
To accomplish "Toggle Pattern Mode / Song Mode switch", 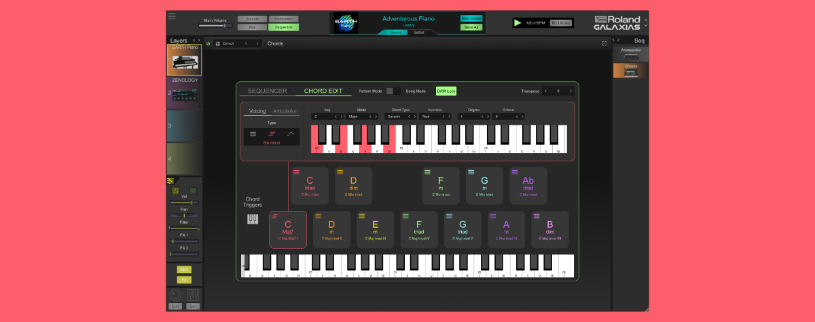I will pyautogui.click(x=393, y=91).
